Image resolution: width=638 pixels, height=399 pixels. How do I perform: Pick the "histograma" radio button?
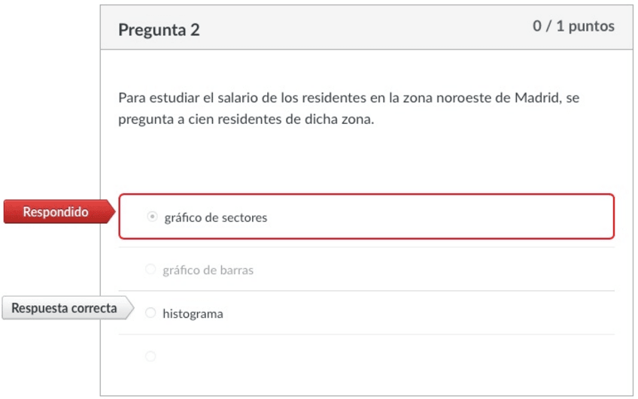pyautogui.click(x=150, y=313)
